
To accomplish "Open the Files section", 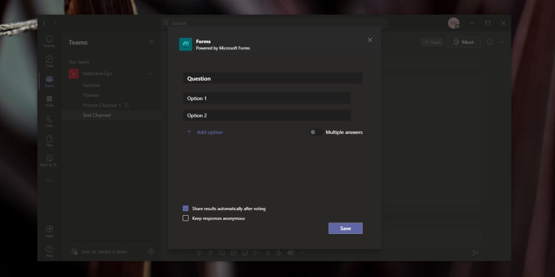I will [x=49, y=139].
